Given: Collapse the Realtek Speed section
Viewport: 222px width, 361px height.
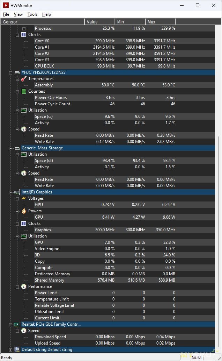Looking at the screenshot, I should (17, 331).
